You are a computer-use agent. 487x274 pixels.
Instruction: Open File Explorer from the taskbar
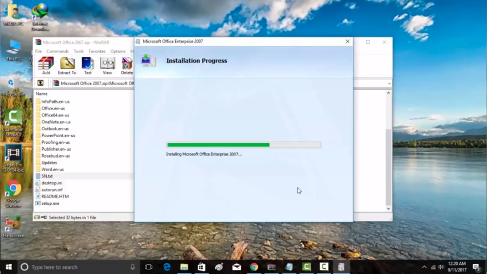[x=184, y=267]
